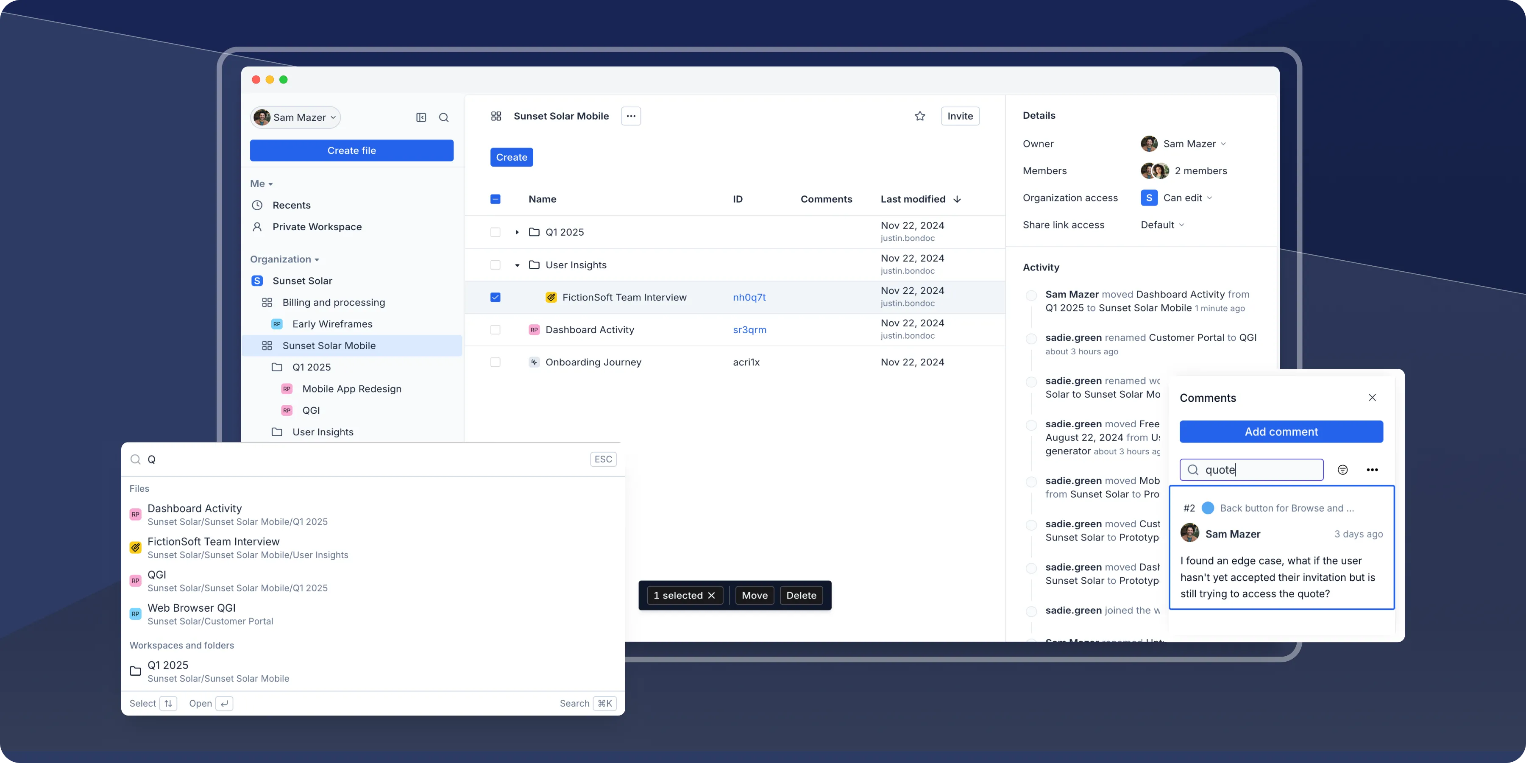The image size is (1526, 763).
Task: Open more options in the Comments panel
Action: click(1373, 469)
